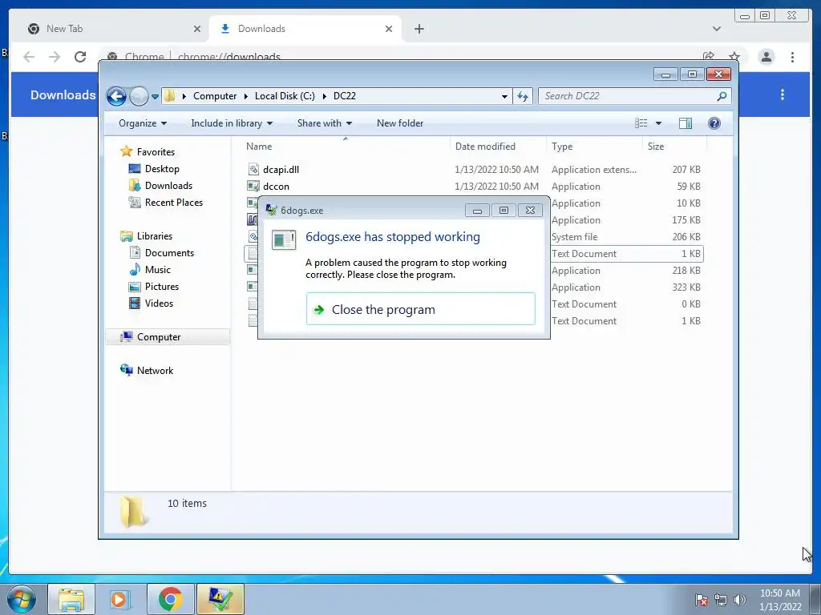Bookmark this page with star icon
Image resolution: width=821 pixels, height=615 pixels.
734,57
